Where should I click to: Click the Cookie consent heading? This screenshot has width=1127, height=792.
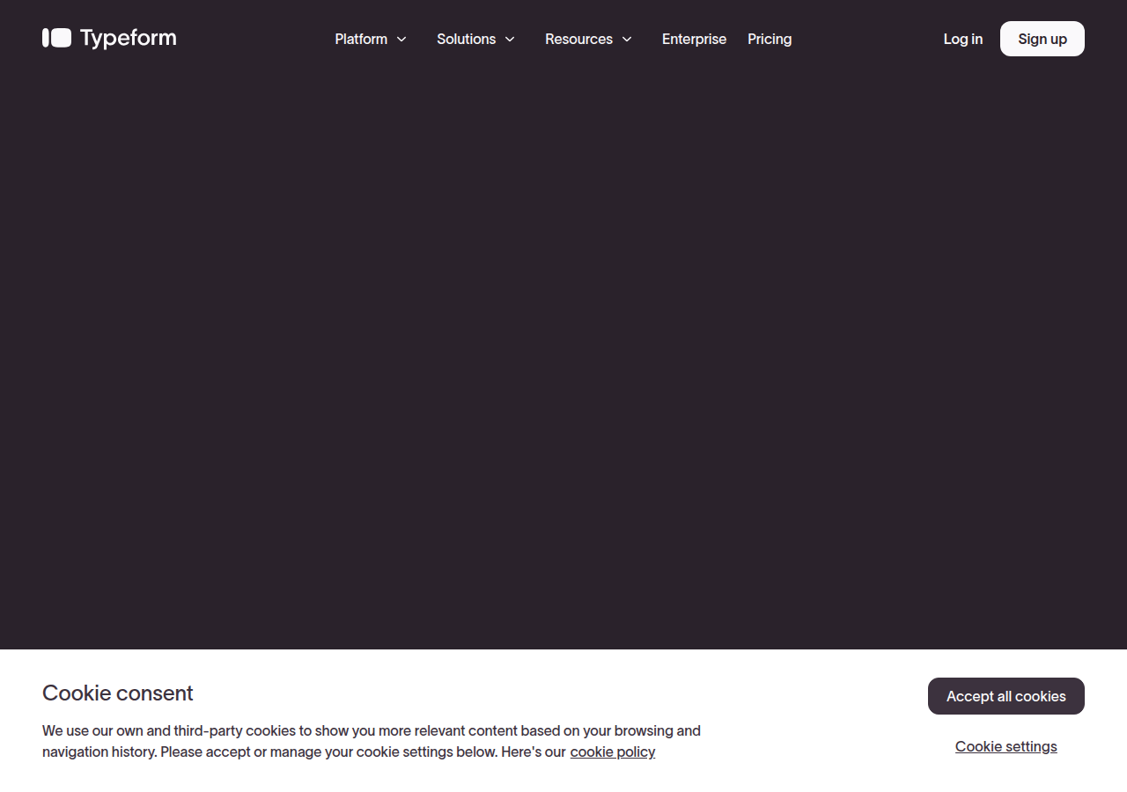(x=118, y=693)
